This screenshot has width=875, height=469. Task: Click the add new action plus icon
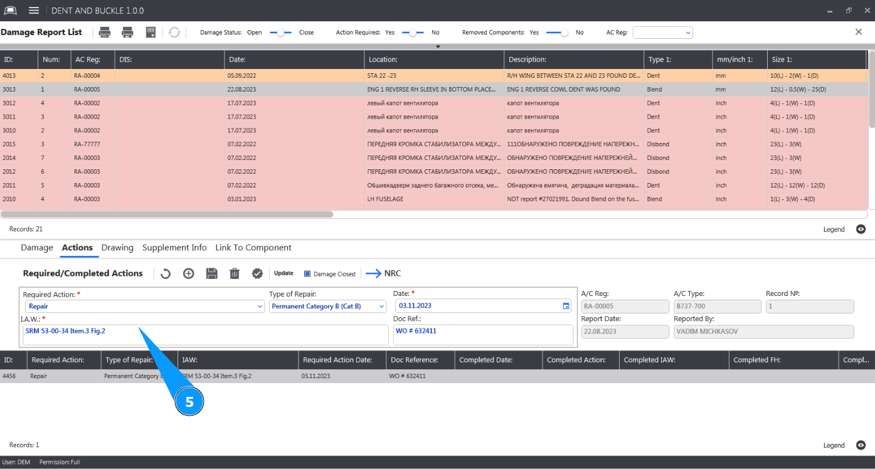coord(188,273)
